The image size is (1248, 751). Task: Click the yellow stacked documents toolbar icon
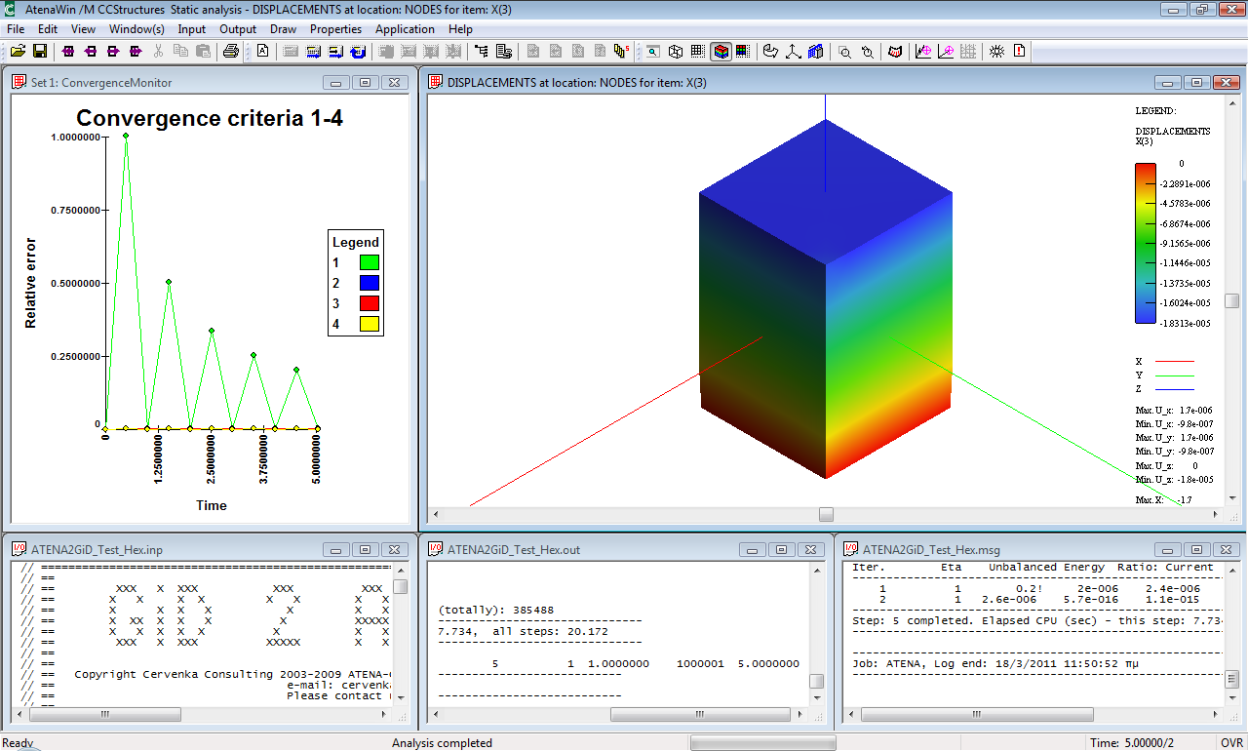[620, 51]
